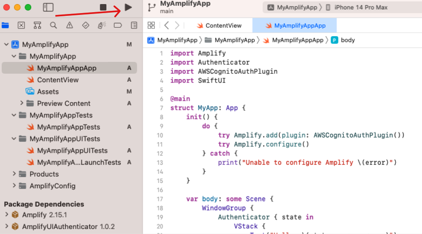This screenshot has width=422, height=234.
Task: Go forward in editor history
Action: point(177,25)
